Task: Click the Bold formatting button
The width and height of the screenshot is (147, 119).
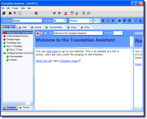Action: pyautogui.click(x=103, y=21)
